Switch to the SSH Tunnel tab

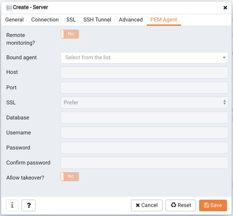coord(97,19)
